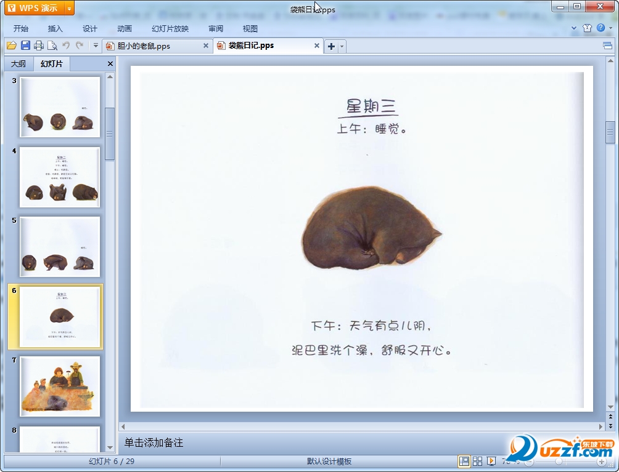Zoom out with the minus button
619x472 pixels.
529,462
